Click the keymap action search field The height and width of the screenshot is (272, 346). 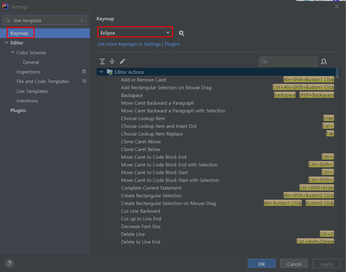288,61
